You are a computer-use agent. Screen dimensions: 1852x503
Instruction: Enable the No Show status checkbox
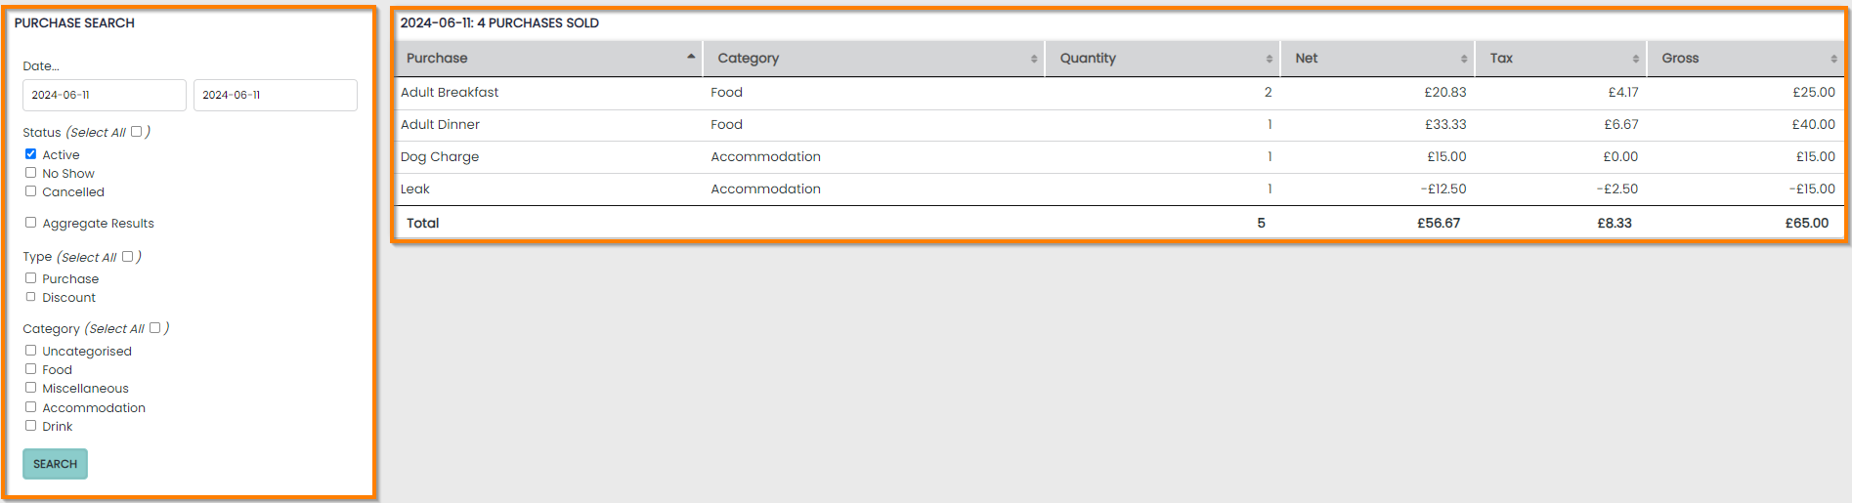pyautogui.click(x=31, y=173)
